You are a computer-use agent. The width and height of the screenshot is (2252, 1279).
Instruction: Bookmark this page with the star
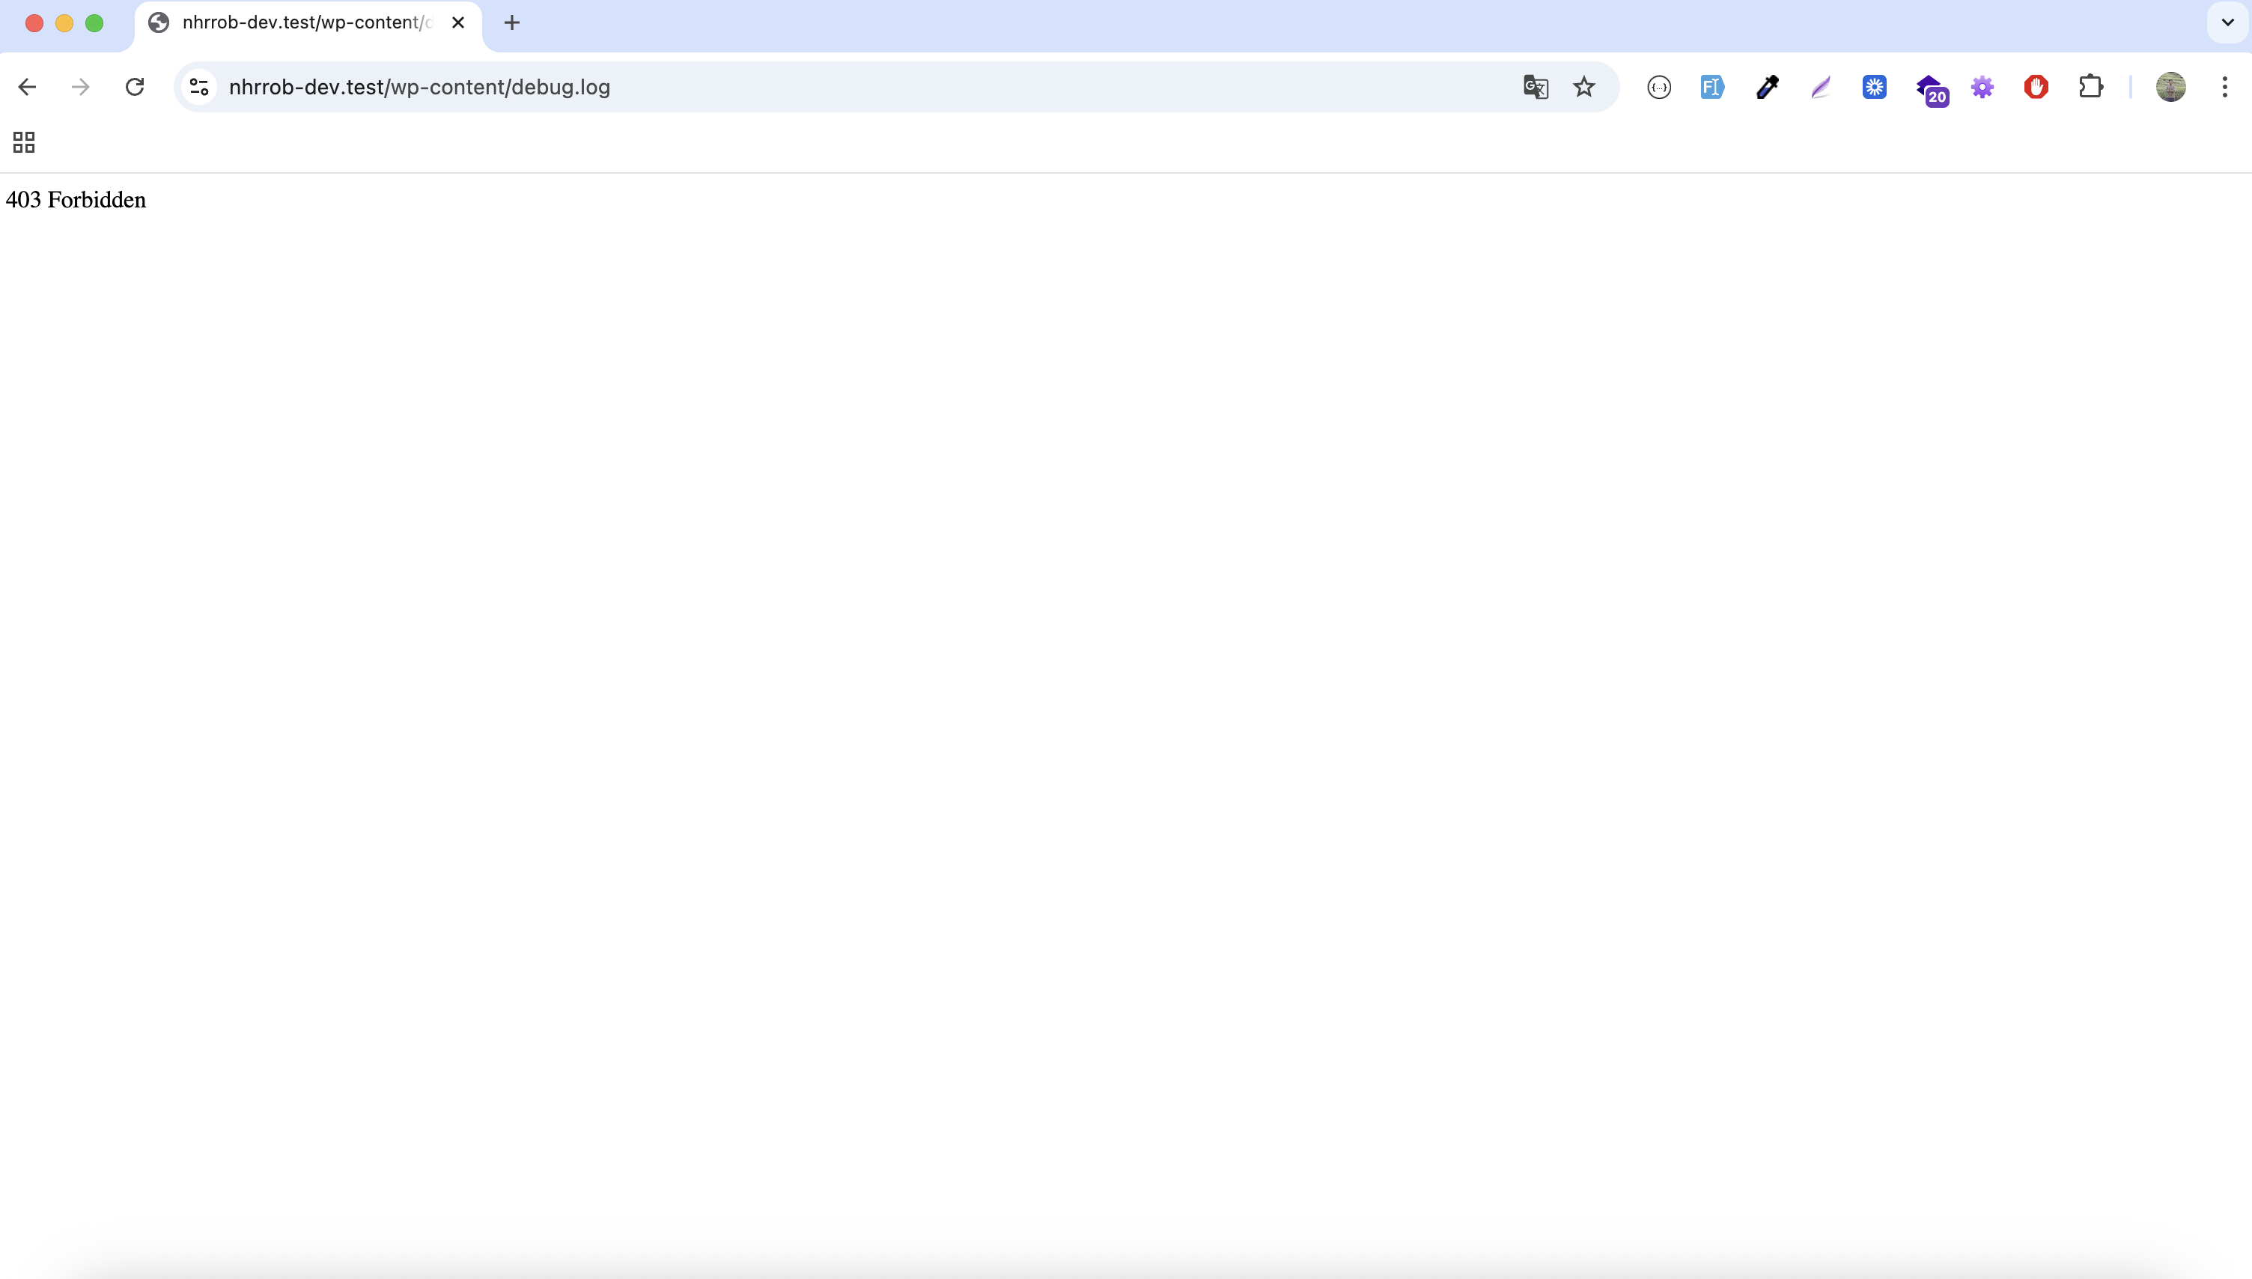(1583, 86)
